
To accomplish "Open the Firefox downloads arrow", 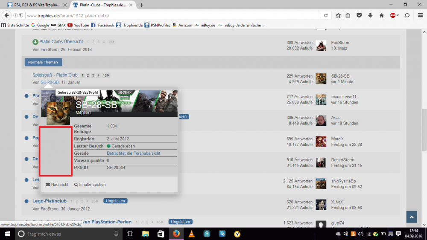I will (x=370, y=15).
